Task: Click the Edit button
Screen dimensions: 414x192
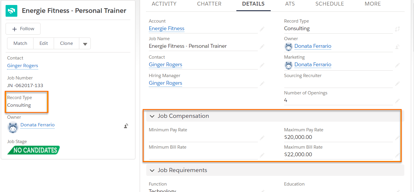Action: point(44,43)
